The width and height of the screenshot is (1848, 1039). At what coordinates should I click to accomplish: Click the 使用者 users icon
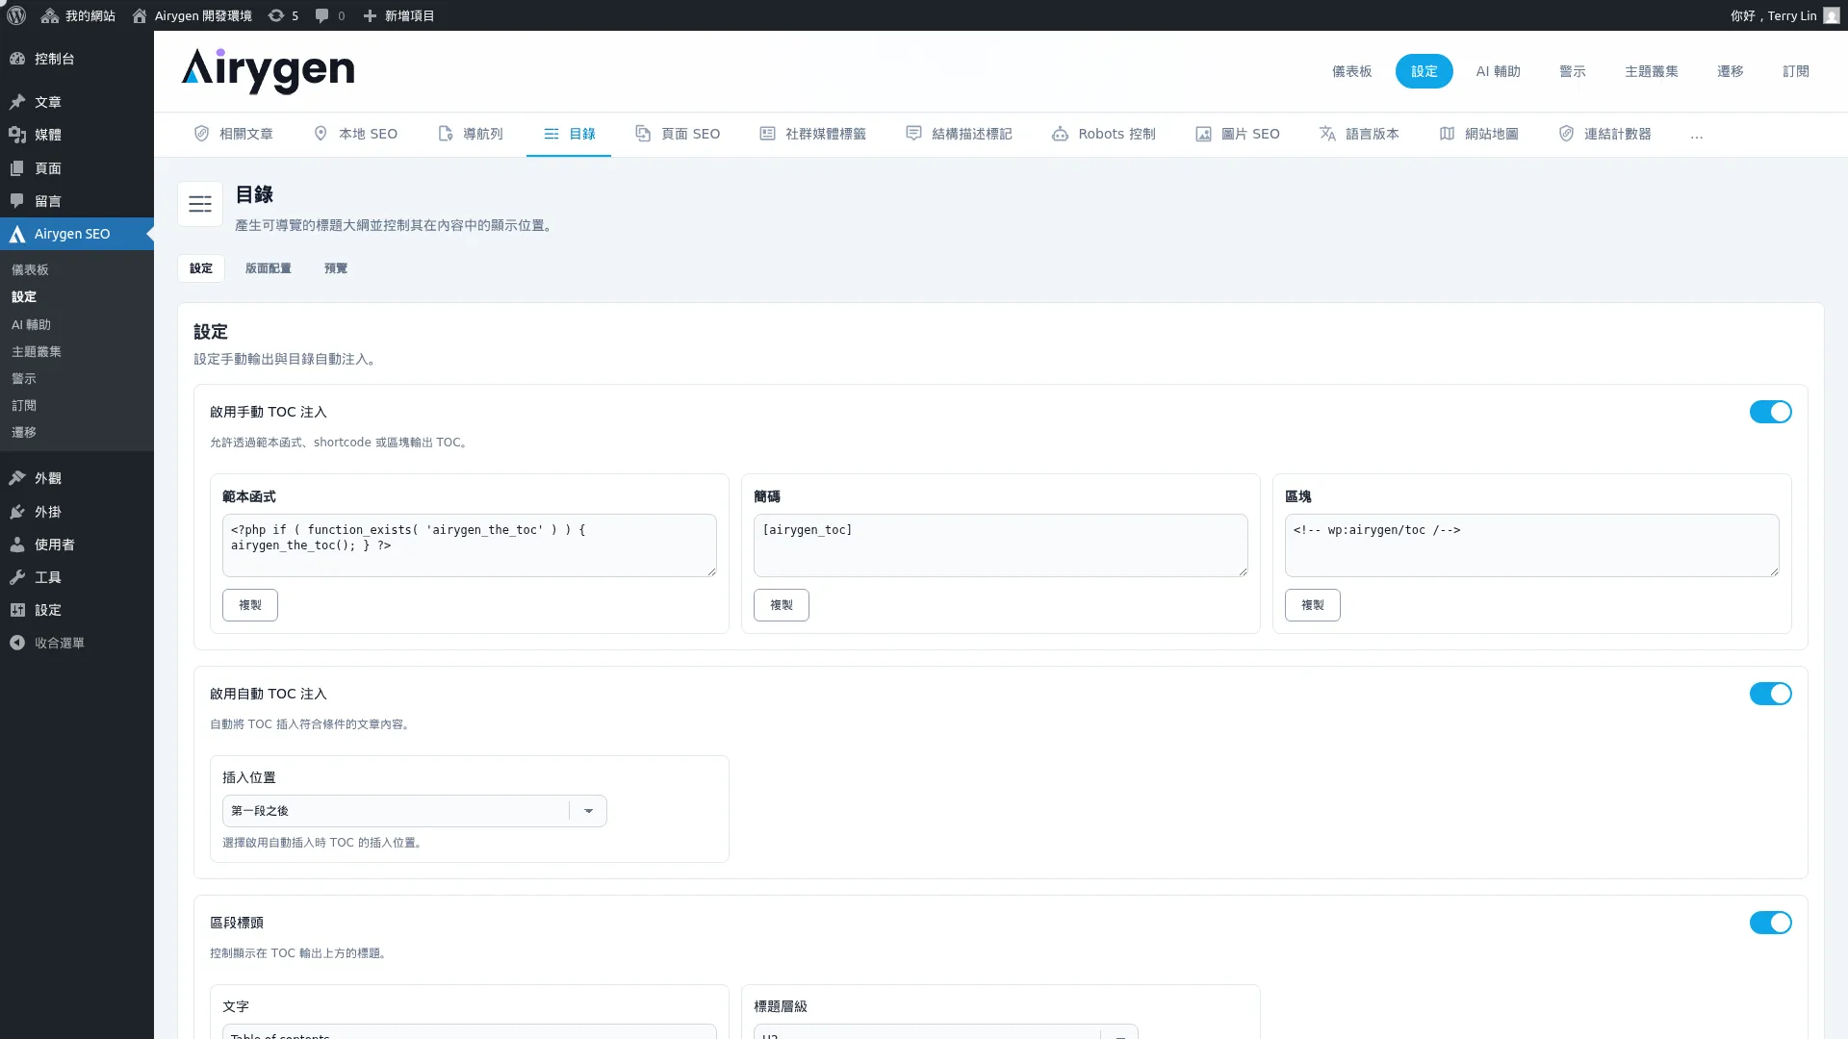pos(17,545)
